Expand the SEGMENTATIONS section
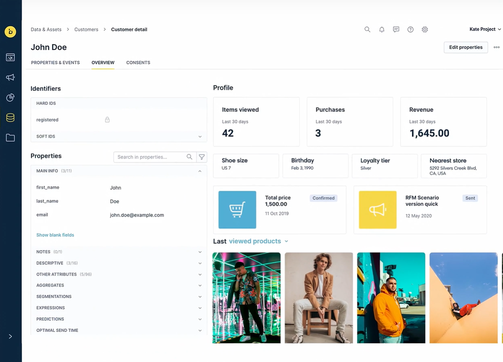The height and width of the screenshot is (362, 503). pos(119,296)
